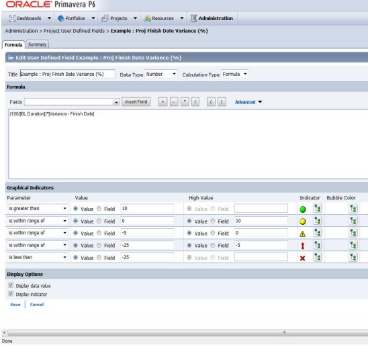Viewport: 368px width, 347px height.
Task: Select Field radio for Value in row with value -5
Action: click(99, 233)
